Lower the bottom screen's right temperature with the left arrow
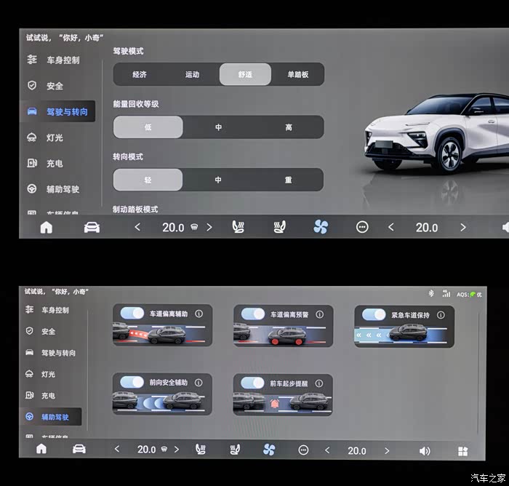The height and width of the screenshot is (486, 509). (x=326, y=450)
